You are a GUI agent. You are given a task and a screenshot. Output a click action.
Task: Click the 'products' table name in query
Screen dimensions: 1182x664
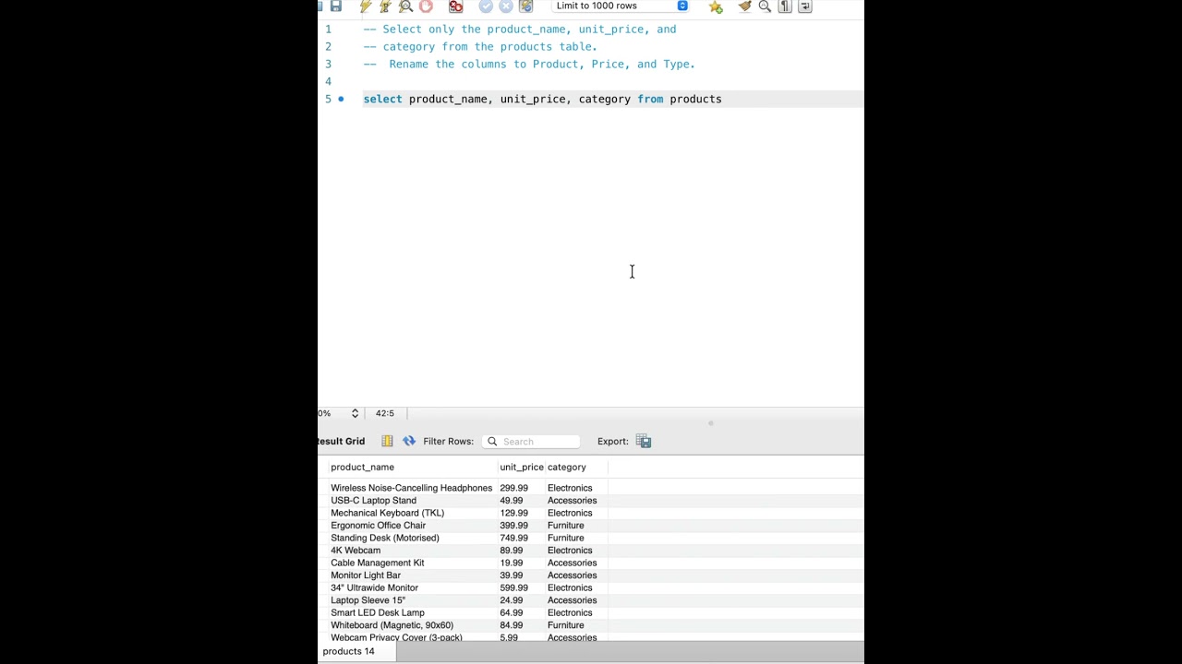coord(695,99)
